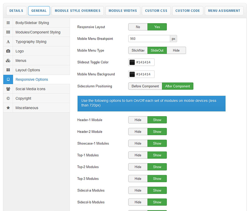Set Responsive Layout to No

[x=138, y=27]
